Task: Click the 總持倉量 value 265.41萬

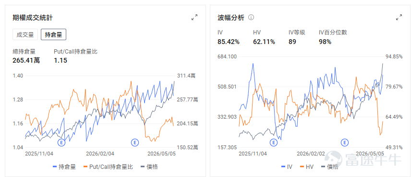Action: coord(26,61)
